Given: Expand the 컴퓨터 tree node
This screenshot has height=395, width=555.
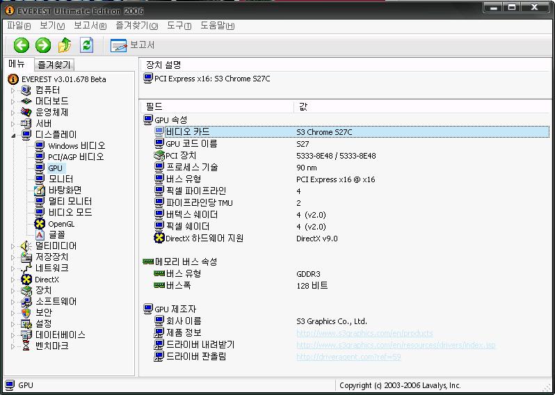Looking at the screenshot, I should tap(13, 90).
